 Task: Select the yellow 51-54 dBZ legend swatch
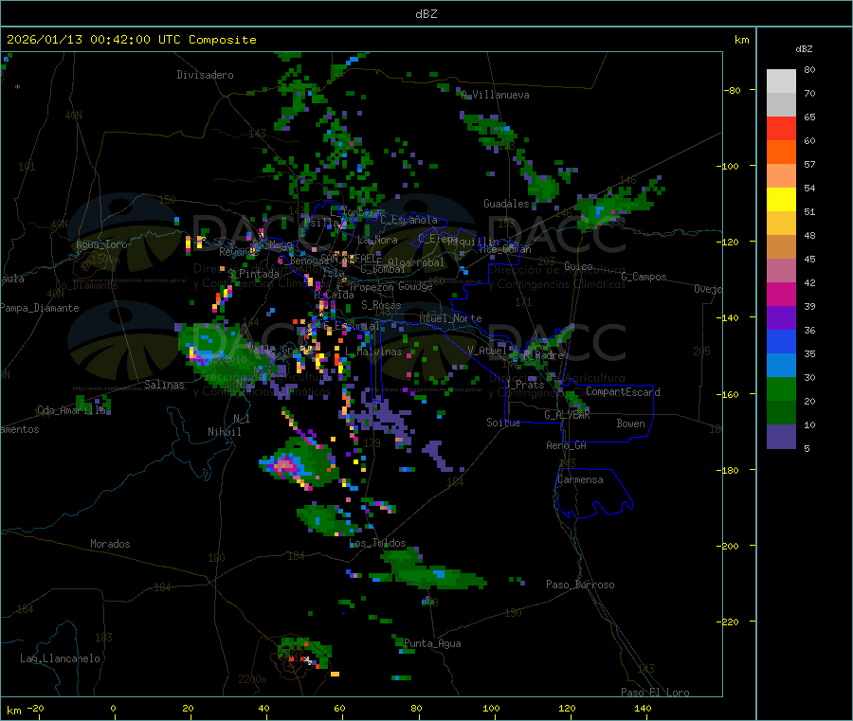(x=781, y=200)
